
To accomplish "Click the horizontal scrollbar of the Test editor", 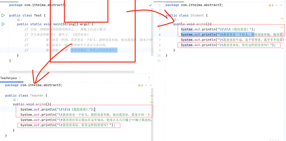I will click(72, 72).
